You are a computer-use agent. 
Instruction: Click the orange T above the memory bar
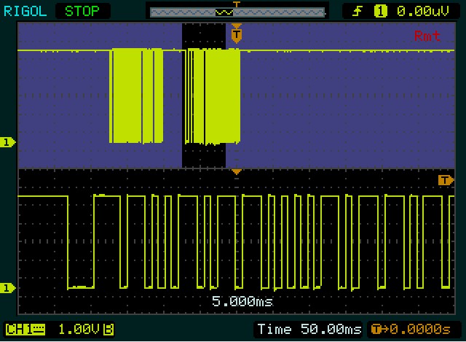(x=235, y=4)
